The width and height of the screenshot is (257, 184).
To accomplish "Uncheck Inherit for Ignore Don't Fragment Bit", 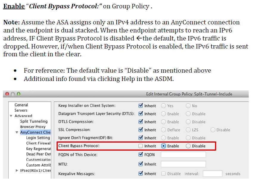I will (141, 138).
